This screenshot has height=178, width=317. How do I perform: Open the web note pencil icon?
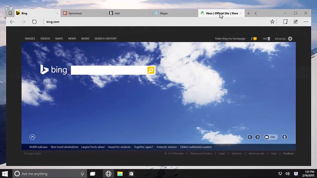[x=296, y=22]
